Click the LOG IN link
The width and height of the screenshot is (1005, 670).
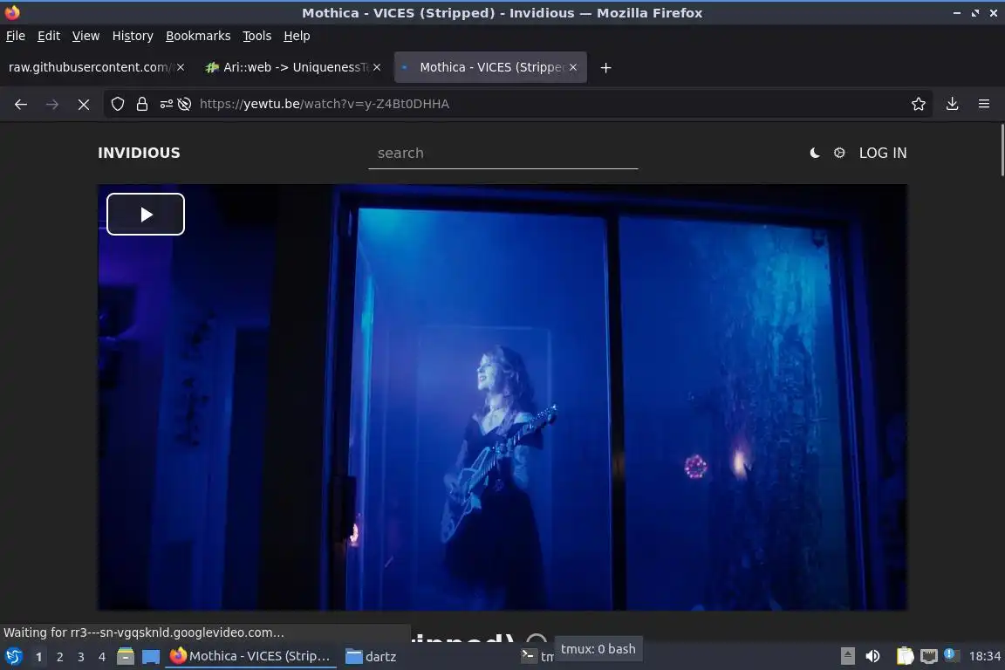[883, 153]
